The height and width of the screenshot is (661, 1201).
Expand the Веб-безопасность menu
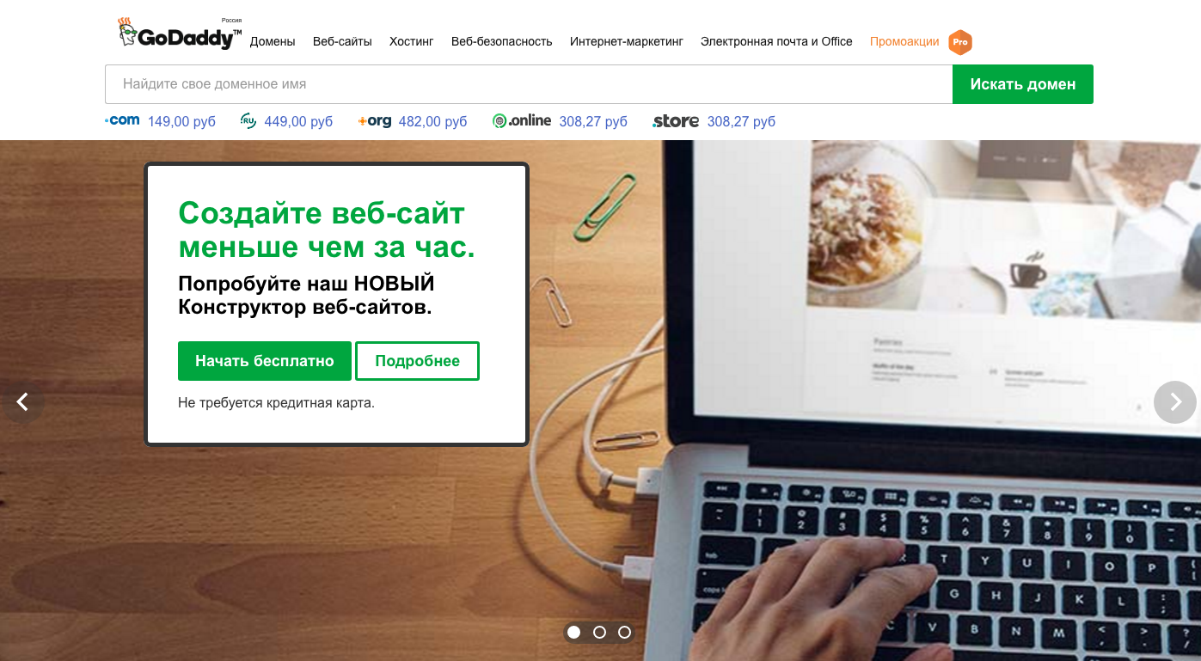pyautogui.click(x=501, y=41)
